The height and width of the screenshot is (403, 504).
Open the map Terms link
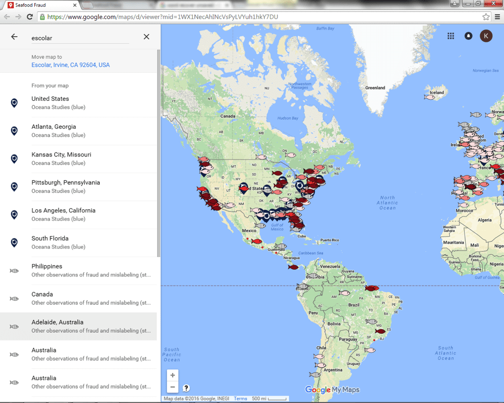[240, 398]
